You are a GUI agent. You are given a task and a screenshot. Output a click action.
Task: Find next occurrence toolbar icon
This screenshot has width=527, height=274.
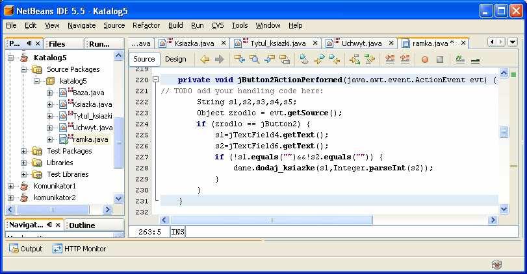(269, 60)
